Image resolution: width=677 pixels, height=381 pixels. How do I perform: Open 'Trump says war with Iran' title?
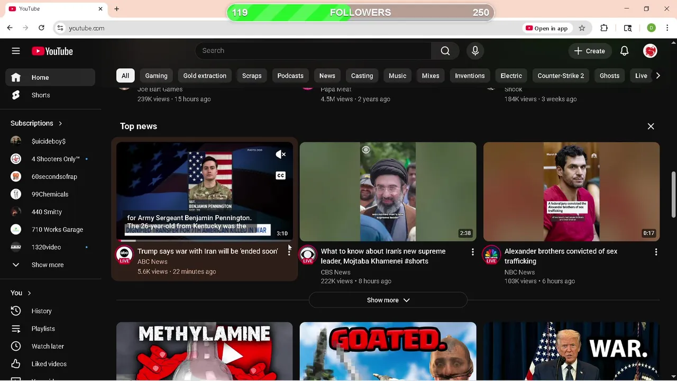[207, 251]
